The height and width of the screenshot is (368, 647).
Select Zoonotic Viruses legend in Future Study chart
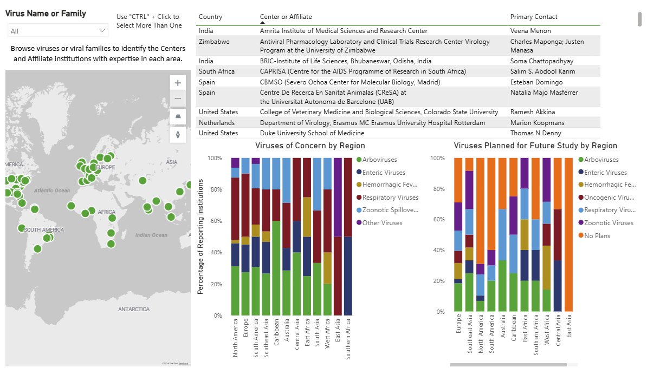coord(606,222)
